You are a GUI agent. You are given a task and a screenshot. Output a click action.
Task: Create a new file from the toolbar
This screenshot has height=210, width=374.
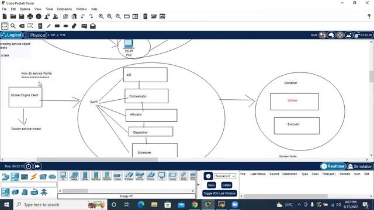click(5, 16)
